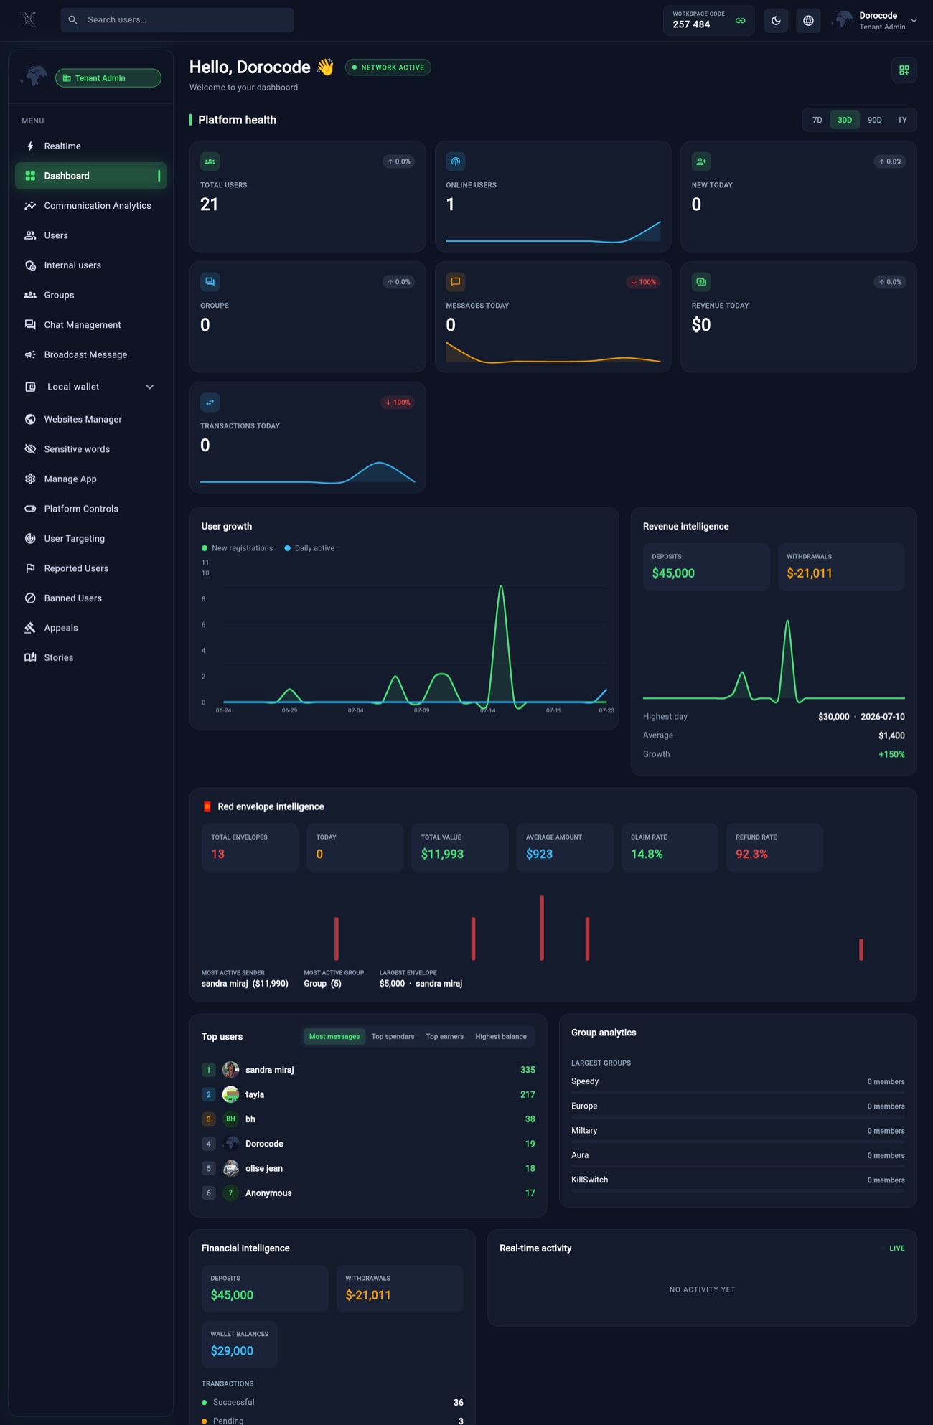Image resolution: width=933 pixels, height=1425 pixels.
Task: Open Communication Analytics page
Action: (x=90, y=205)
